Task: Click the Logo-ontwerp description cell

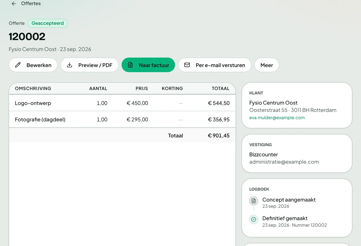Action: pyautogui.click(x=33, y=103)
